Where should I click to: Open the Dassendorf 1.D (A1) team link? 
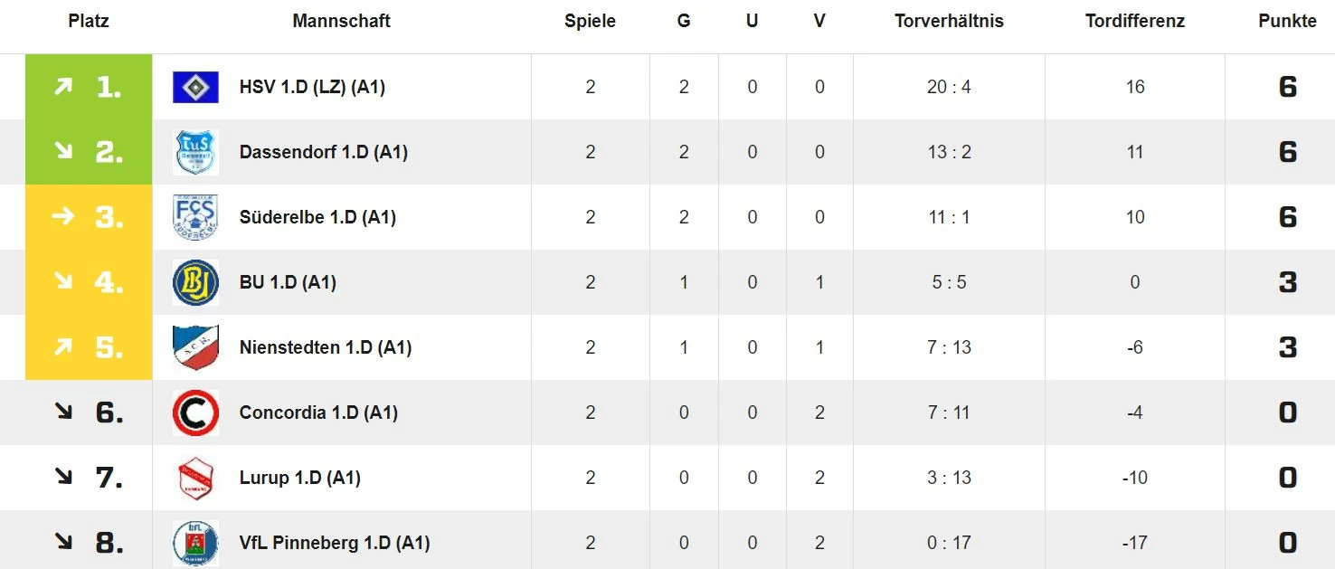coord(324,152)
